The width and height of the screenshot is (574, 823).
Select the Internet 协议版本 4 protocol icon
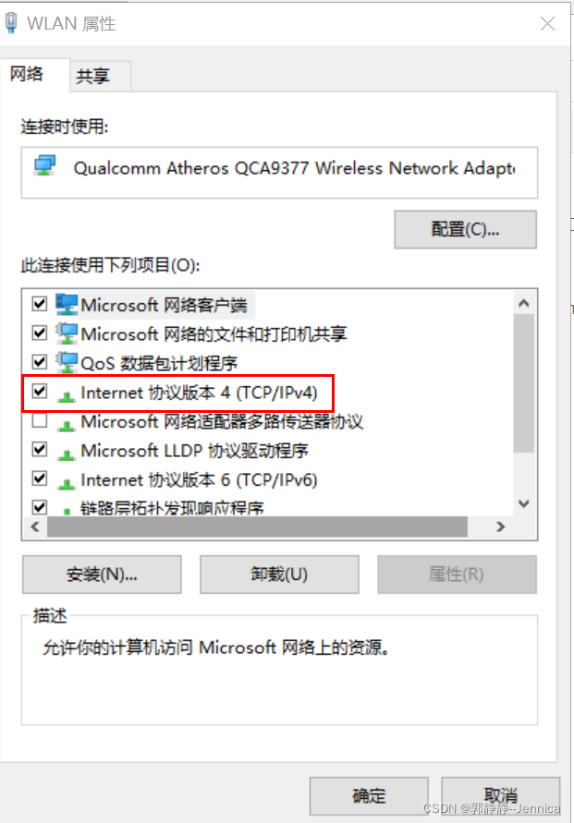pos(67,394)
